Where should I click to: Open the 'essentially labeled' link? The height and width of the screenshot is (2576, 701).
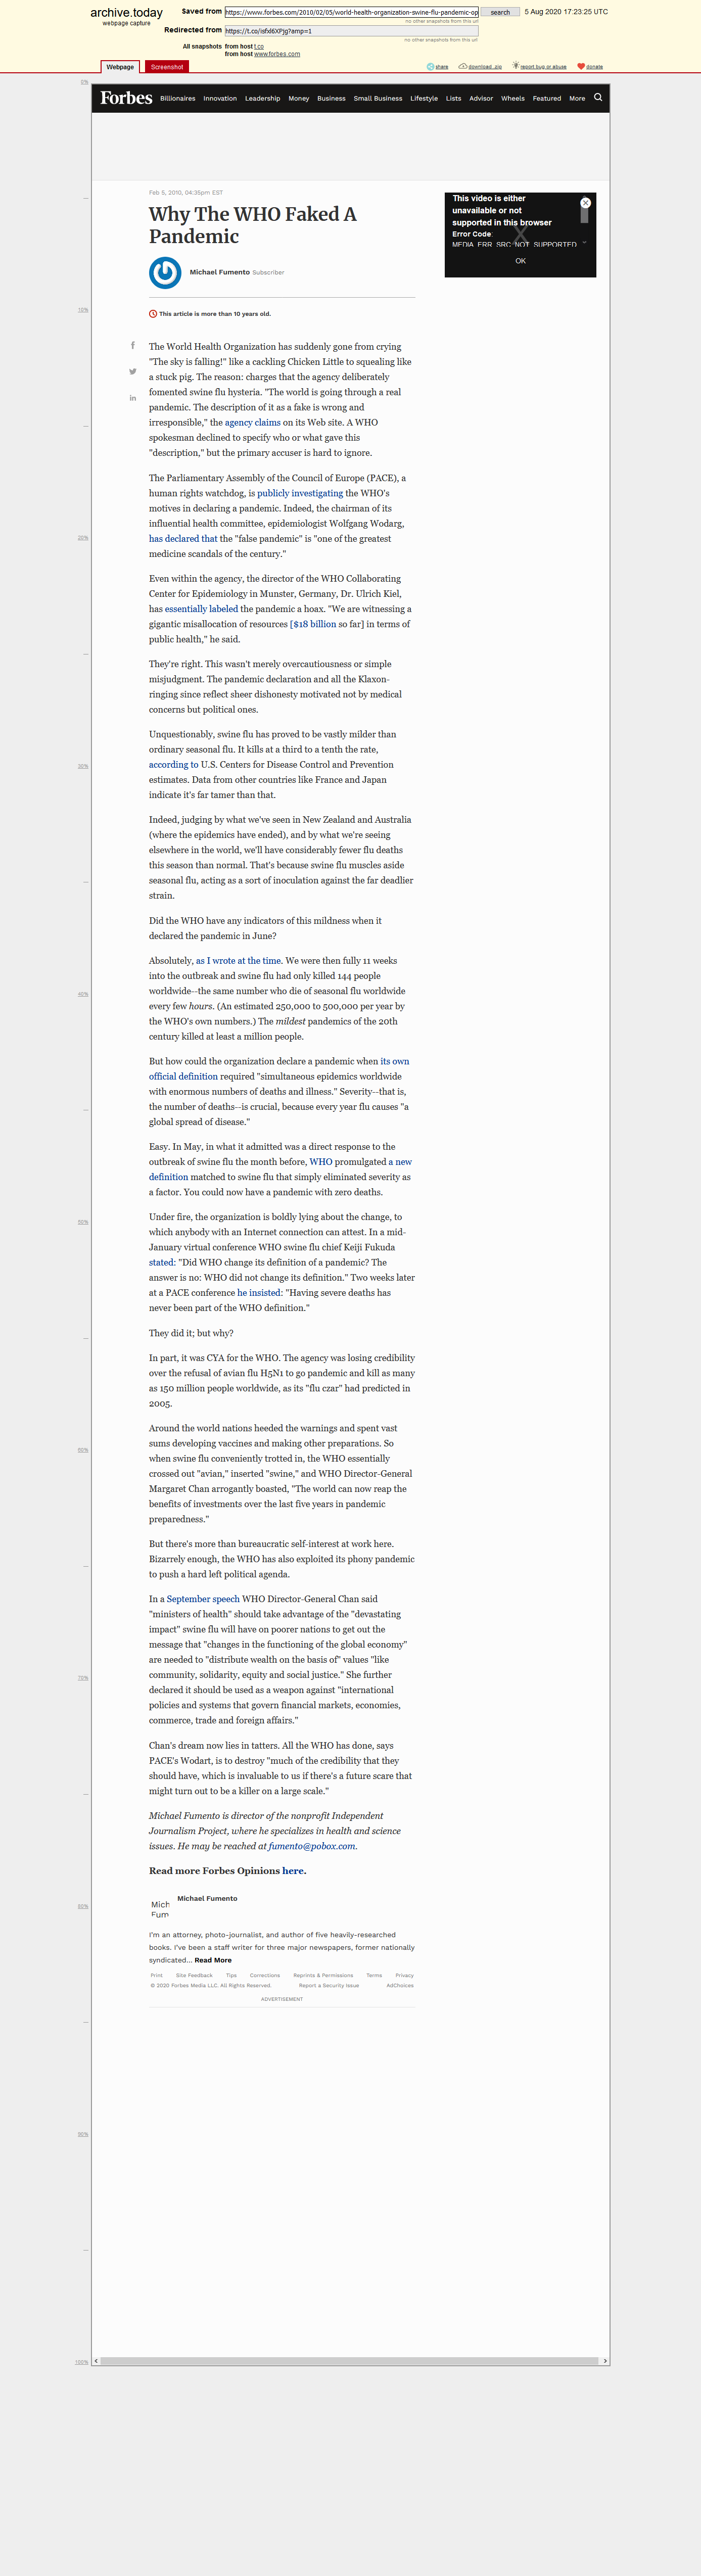coord(201,609)
